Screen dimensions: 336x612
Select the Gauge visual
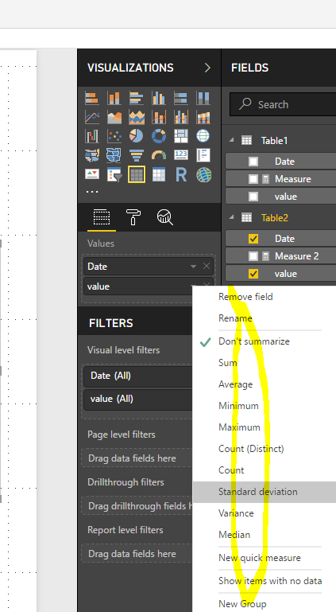[x=158, y=155]
